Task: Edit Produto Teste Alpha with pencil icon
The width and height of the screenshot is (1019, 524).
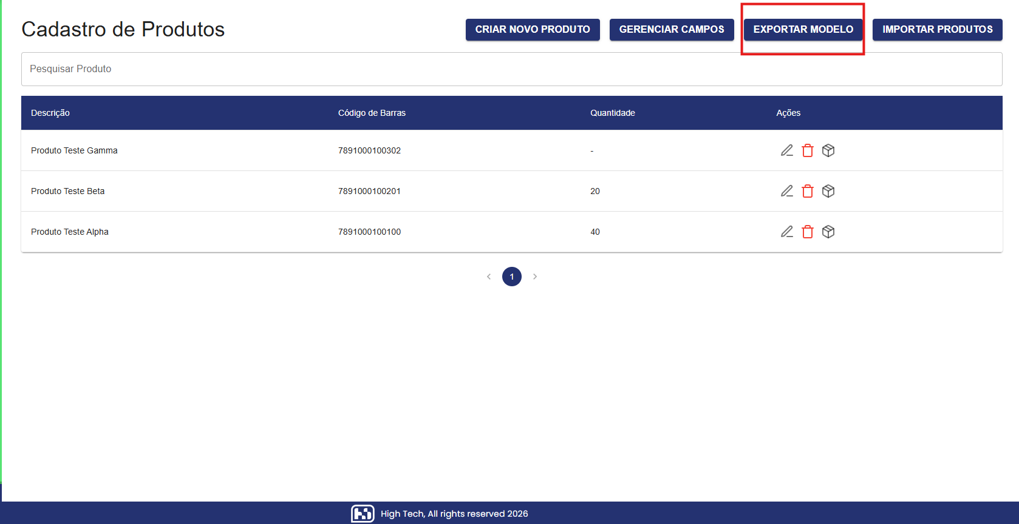Action: (787, 232)
